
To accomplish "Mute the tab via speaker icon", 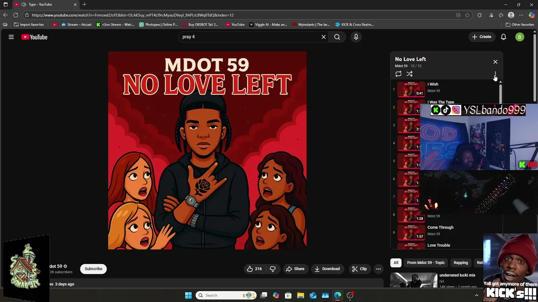I will pos(24,5).
